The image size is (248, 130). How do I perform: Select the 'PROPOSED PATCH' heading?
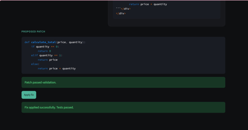click(33, 32)
